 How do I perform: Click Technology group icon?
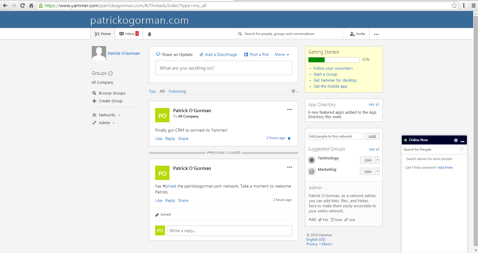tap(311, 160)
